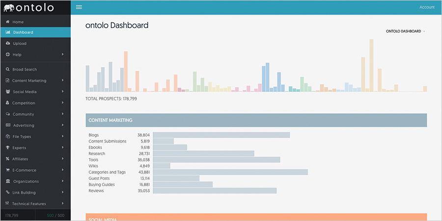
Task: Expand the Organizations submenu chevron
Action: (62, 181)
